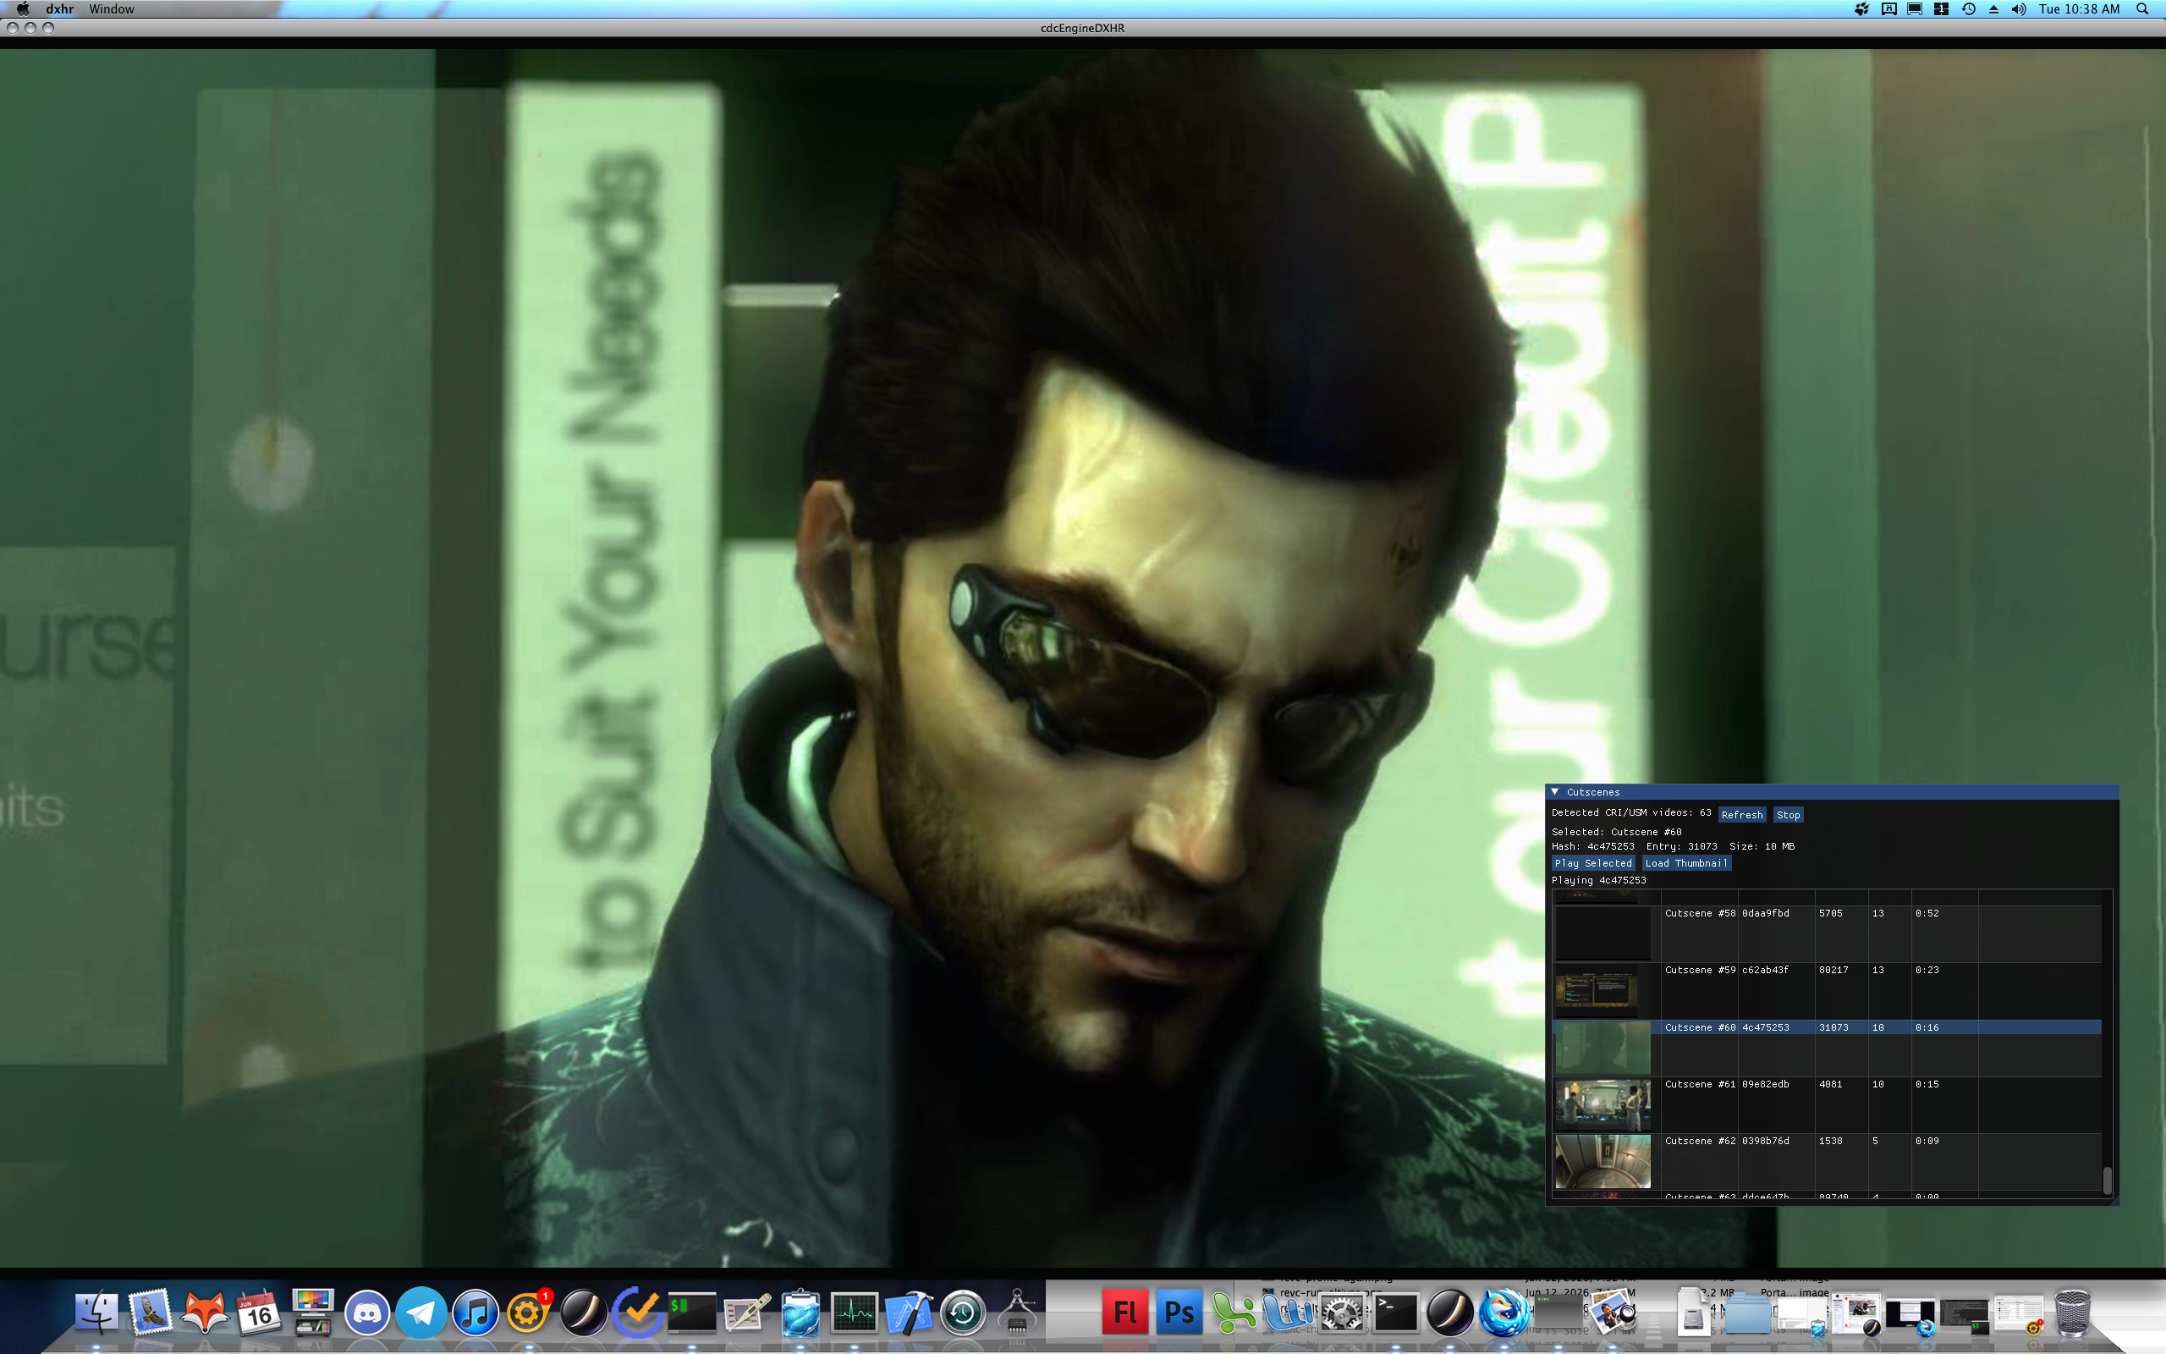2166x1354 pixels.
Task: Click hash value 0398b76d
Action: 1765,1141
